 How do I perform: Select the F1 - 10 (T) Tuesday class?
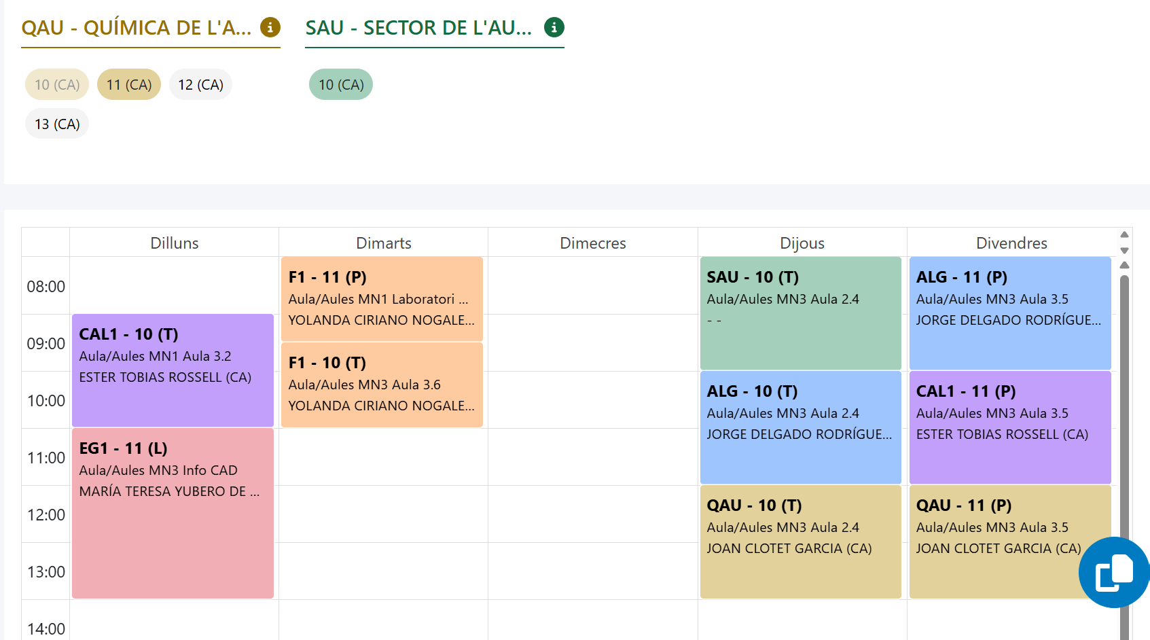(382, 385)
